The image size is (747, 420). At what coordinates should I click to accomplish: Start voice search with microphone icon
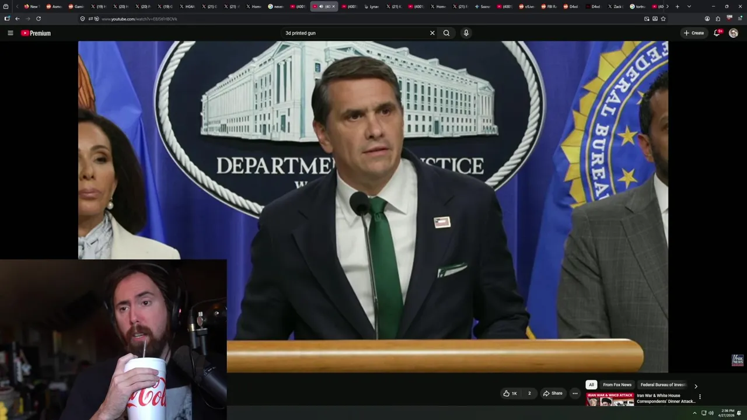[466, 33]
